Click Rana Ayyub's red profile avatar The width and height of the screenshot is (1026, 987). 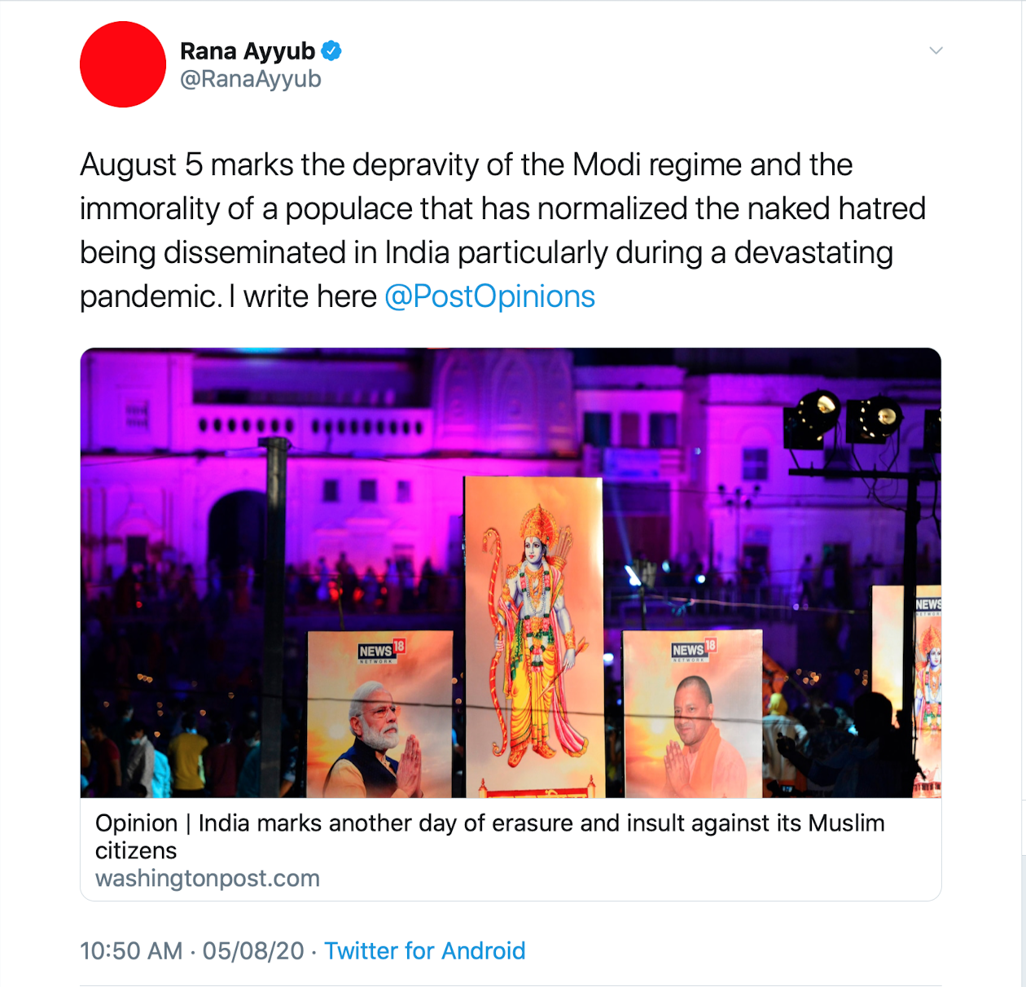pyautogui.click(x=123, y=64)
